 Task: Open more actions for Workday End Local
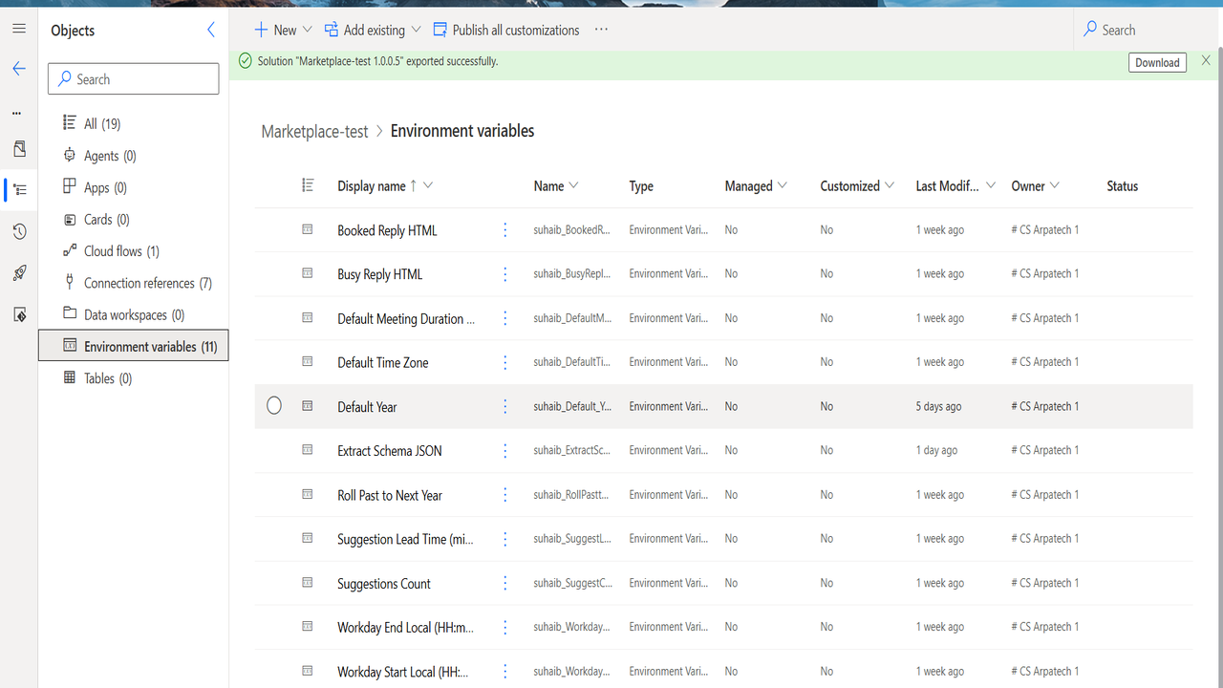pyautogui.click(x=505, y=627)
